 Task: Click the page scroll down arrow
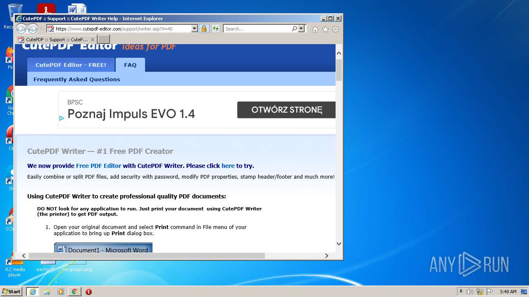[x=339, y=243]
